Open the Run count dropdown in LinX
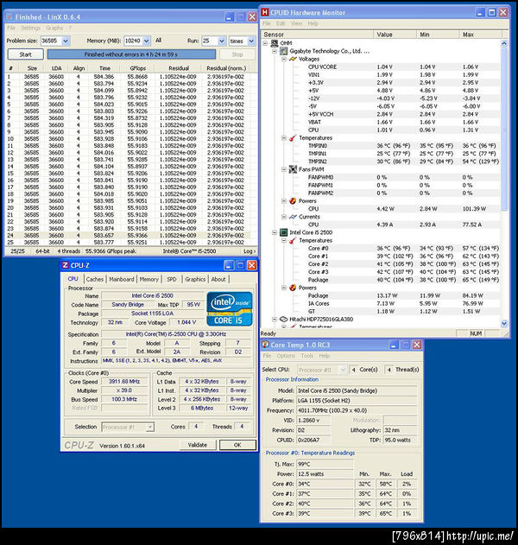 (x=222, y=41)
